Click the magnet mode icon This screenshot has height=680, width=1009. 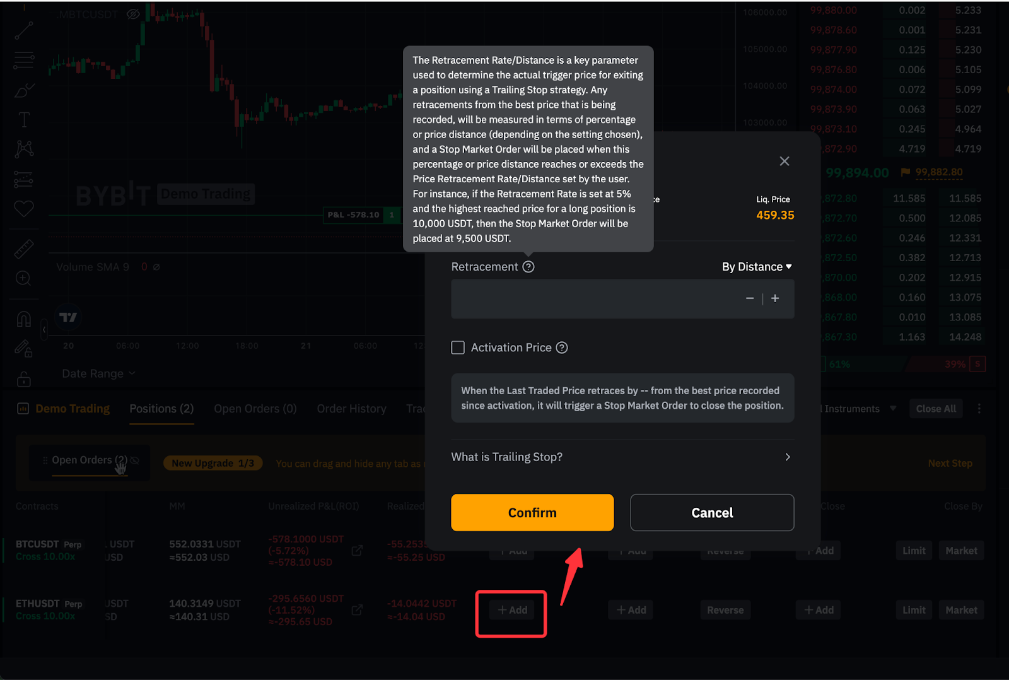[24, 319]
